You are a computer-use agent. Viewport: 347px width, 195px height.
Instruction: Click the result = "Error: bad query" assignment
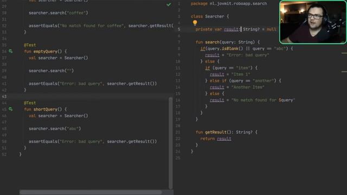(237, 55)
